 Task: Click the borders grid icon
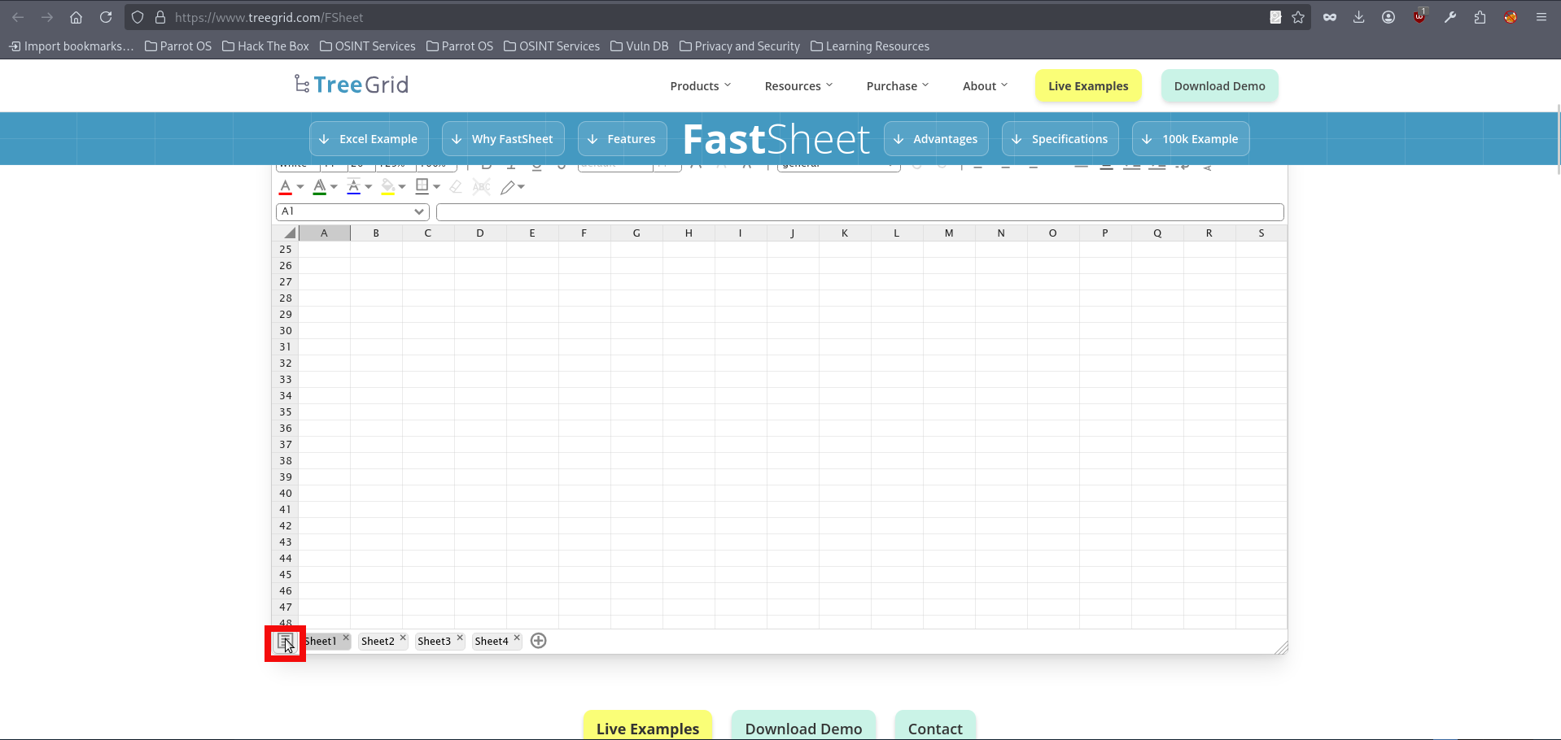coord(422,186)
